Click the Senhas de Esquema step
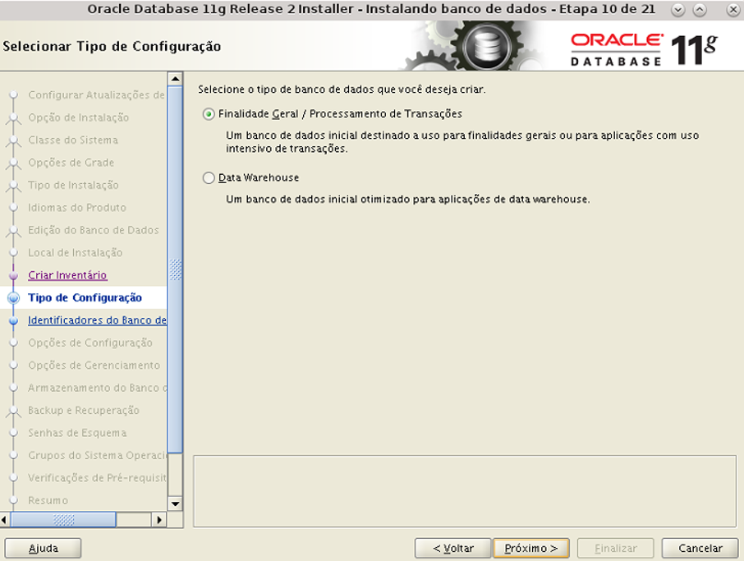The image size is (744, 561). [x=77, y=433]
